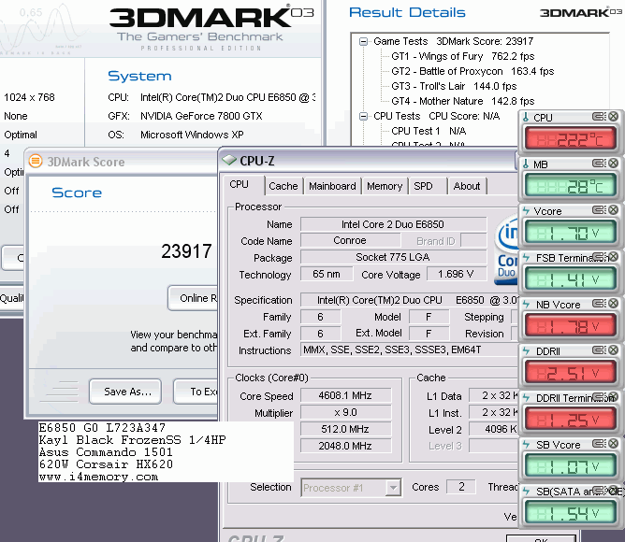Click the Save As... button in 3DMark Score
Image resolution: width=625 pixels, height=542 pixels.
pyautogui.click(x=125, y=392)
